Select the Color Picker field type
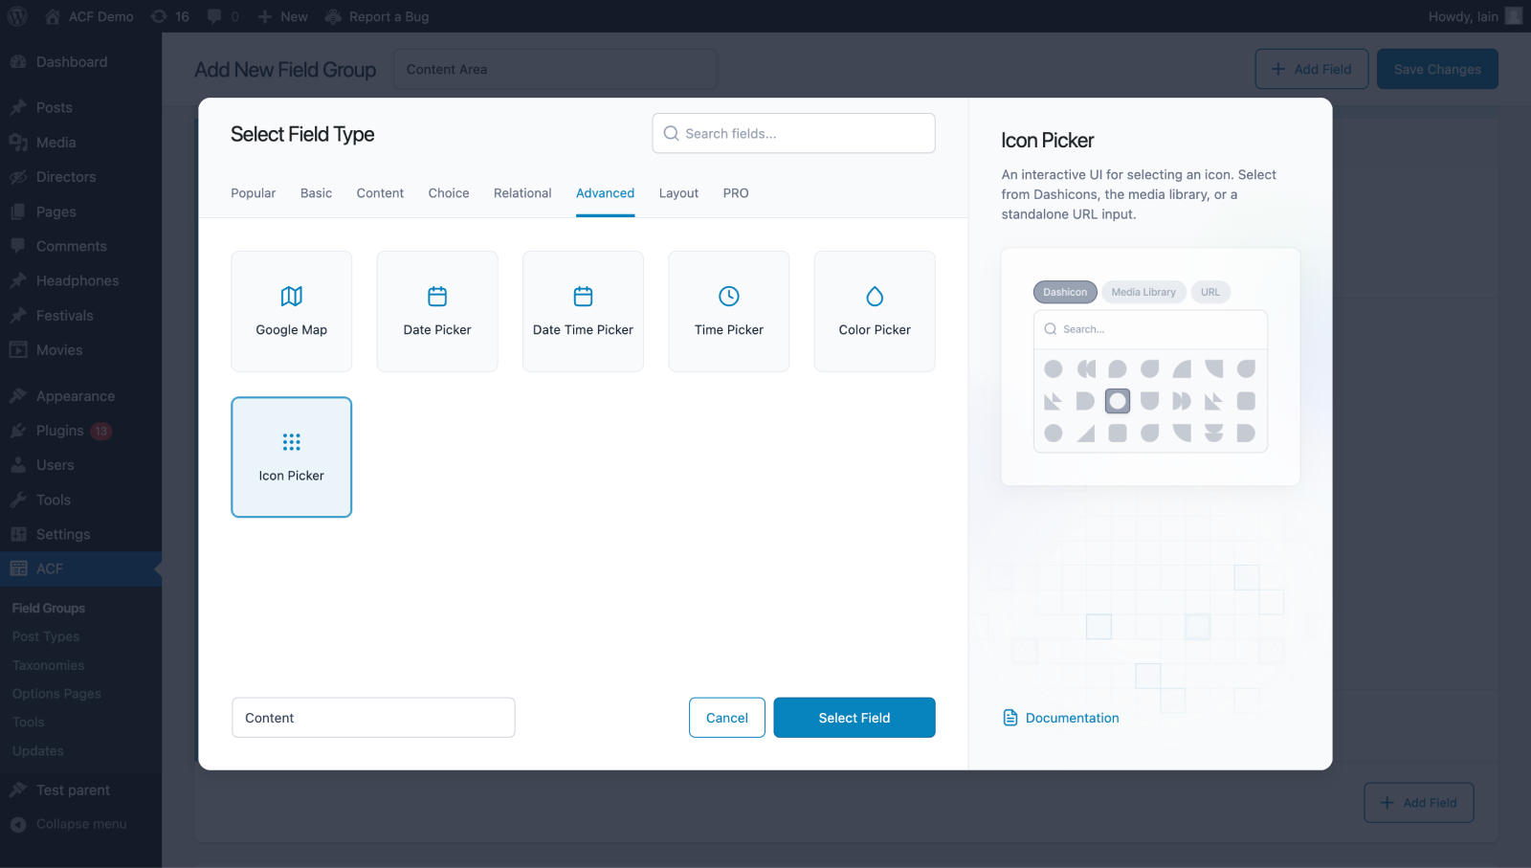 tap(874, 311)
